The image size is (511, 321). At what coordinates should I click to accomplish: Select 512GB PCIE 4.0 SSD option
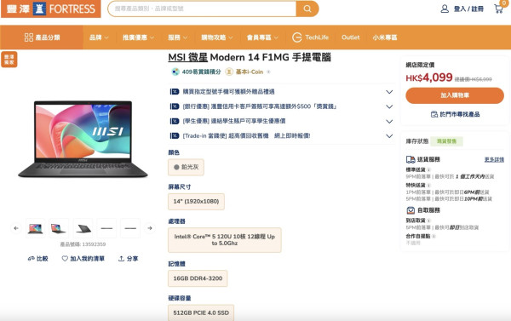click(x=201, y=312)
